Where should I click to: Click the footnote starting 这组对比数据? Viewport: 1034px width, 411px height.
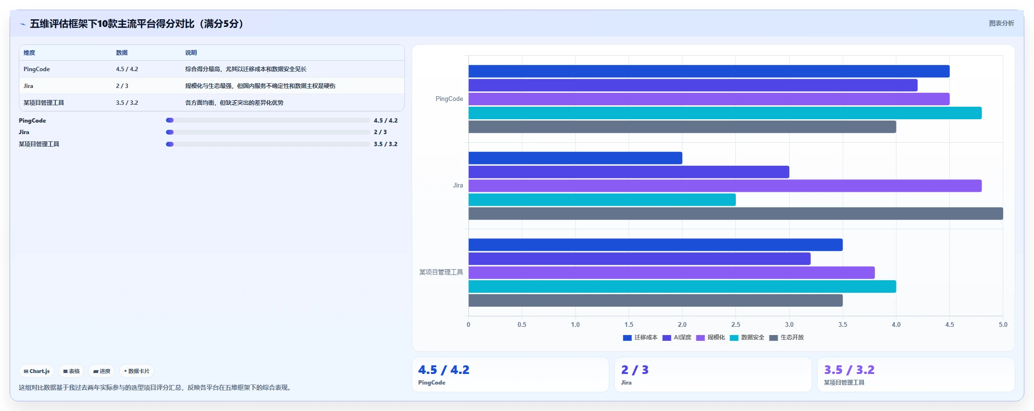156,388
